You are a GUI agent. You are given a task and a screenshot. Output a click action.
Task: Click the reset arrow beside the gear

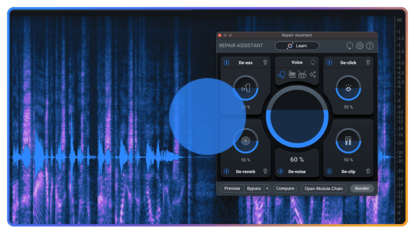tap(350, 46)
